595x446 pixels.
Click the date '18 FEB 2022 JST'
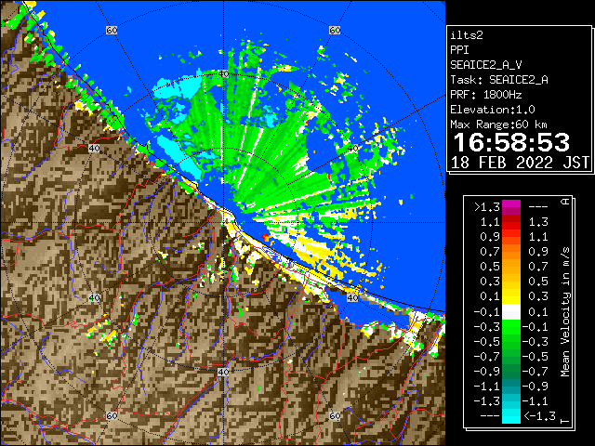coord(520,163)
